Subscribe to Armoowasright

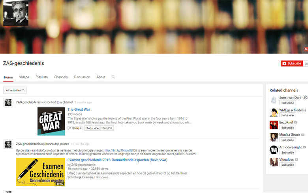pos(287,153)
